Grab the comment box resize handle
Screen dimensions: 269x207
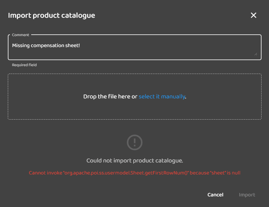point(256,54)
